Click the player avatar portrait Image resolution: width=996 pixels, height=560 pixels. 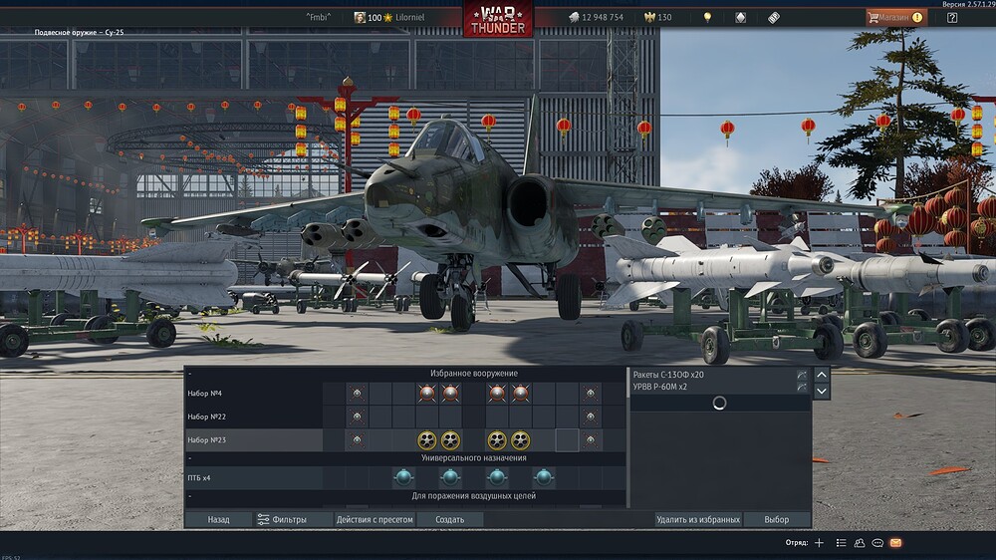click(360, 18)
